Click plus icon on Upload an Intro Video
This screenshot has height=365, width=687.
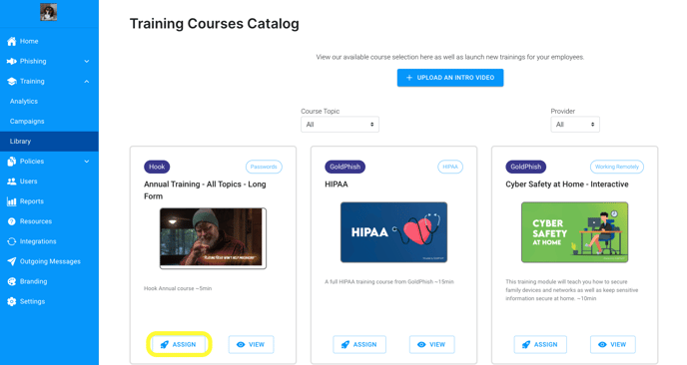409,78
